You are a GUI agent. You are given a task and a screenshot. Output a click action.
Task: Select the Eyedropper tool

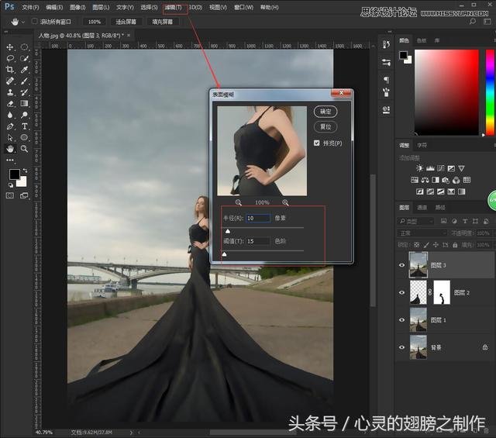click(x=24, y=69)
